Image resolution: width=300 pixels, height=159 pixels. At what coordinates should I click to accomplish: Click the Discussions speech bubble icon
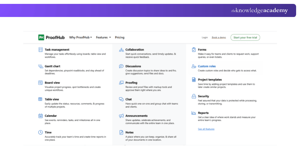(x=121, y=66)
